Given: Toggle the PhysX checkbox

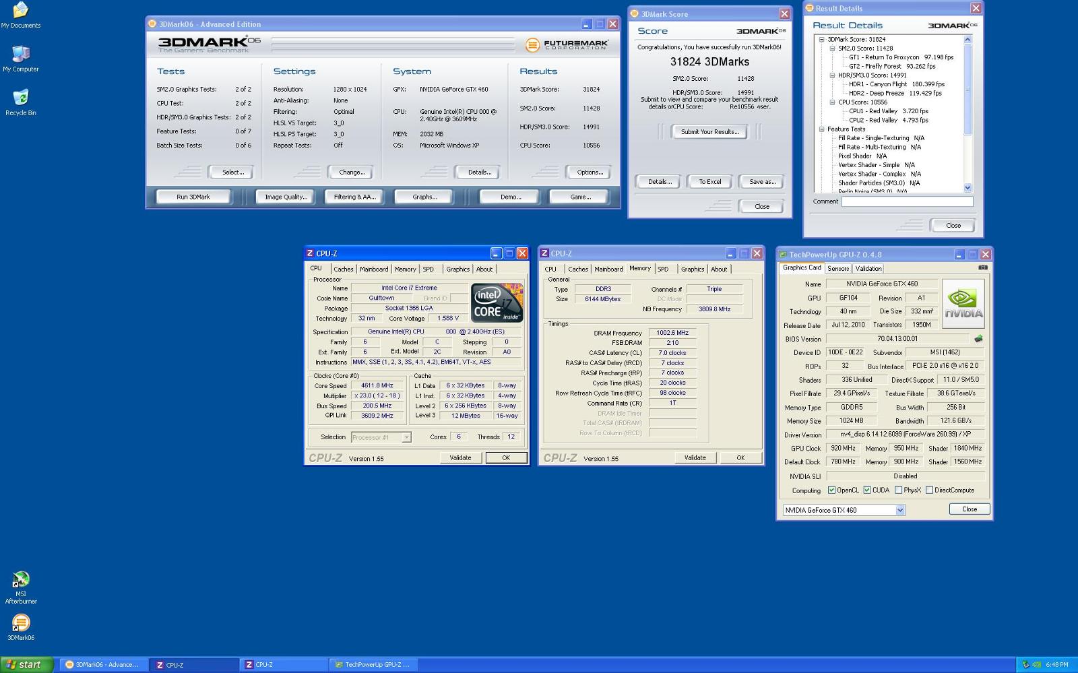Looking at the screenshot, I should click(898, 490).
